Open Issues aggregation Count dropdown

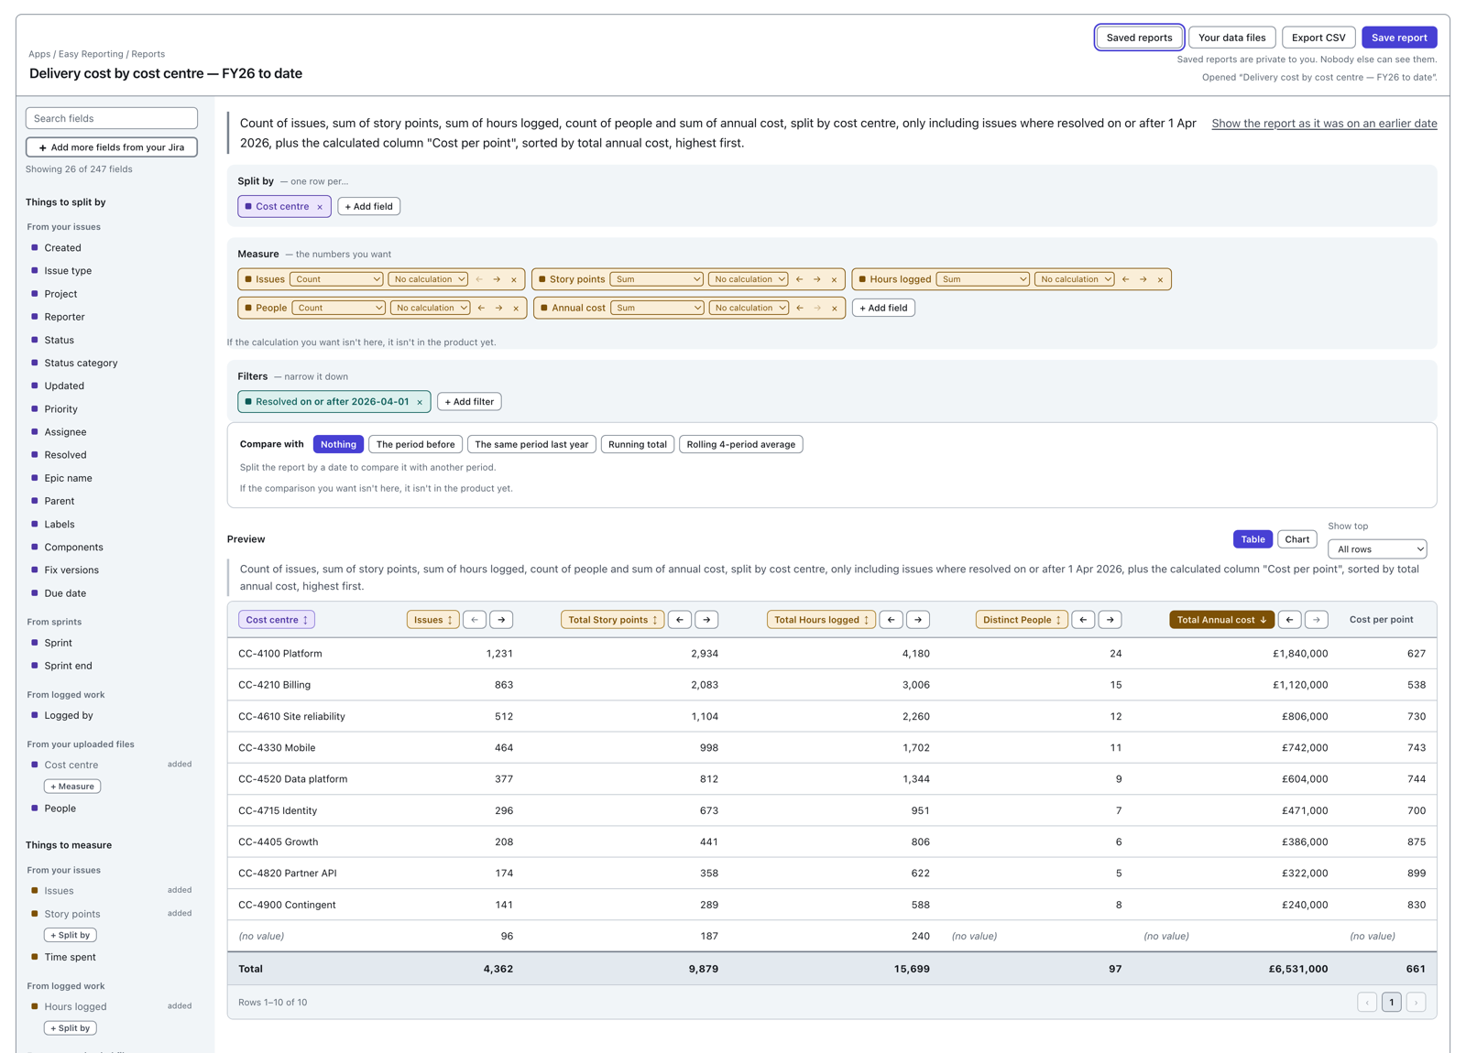[337, 279]
